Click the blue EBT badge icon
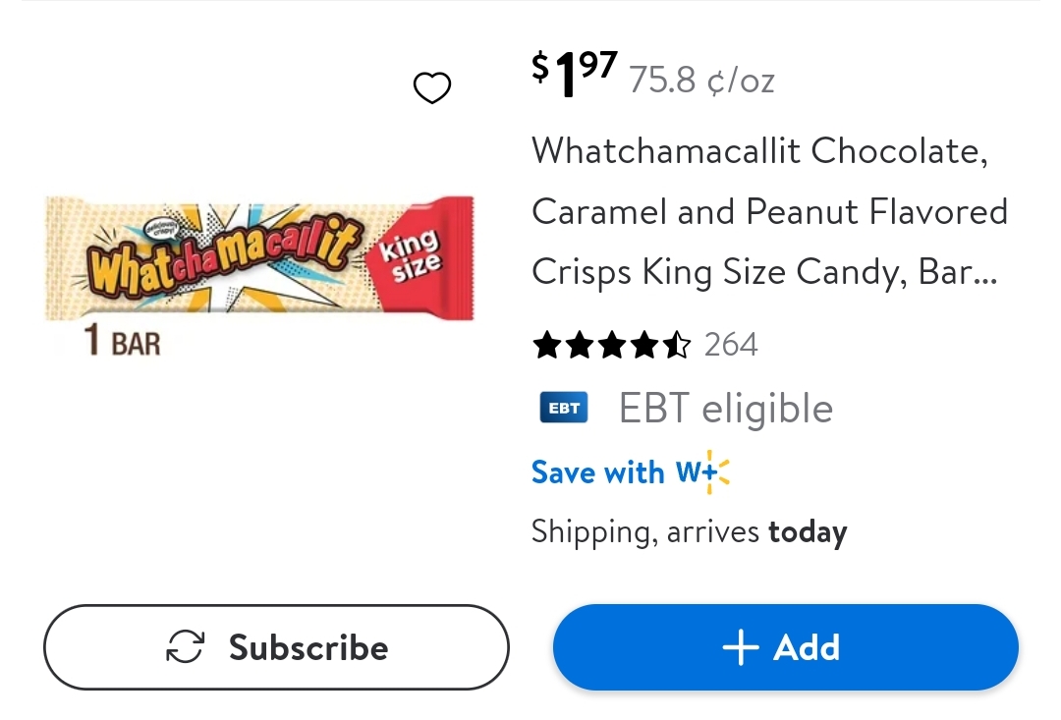Image resolution: width=1061 pixels, height=720 pixels. (564, 408)
